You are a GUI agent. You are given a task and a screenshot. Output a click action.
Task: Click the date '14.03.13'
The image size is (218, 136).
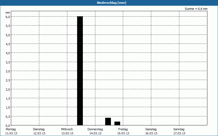(x=96, y=133)
